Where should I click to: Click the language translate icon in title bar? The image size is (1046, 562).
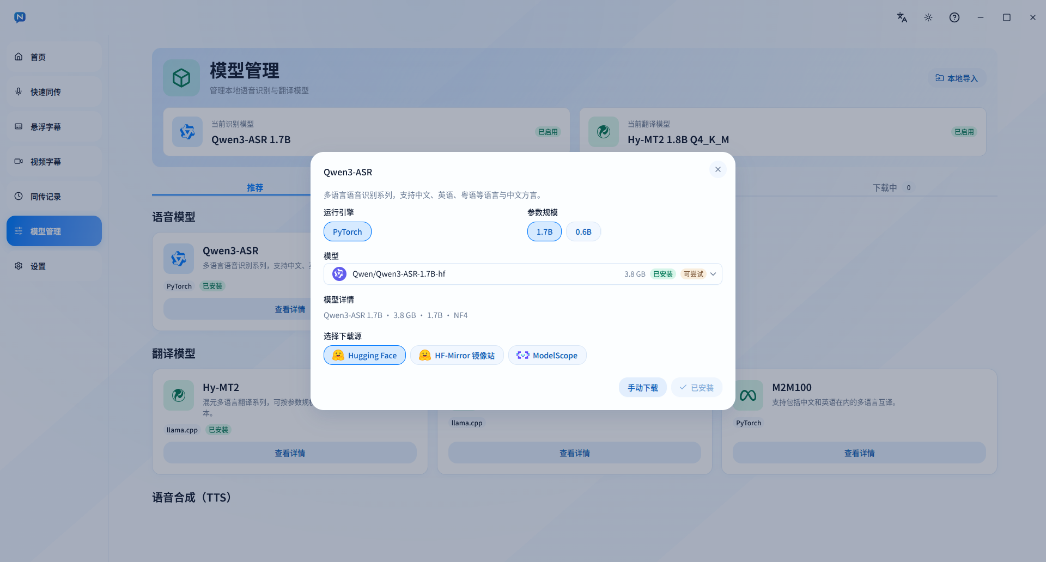[x=902, y=17]
